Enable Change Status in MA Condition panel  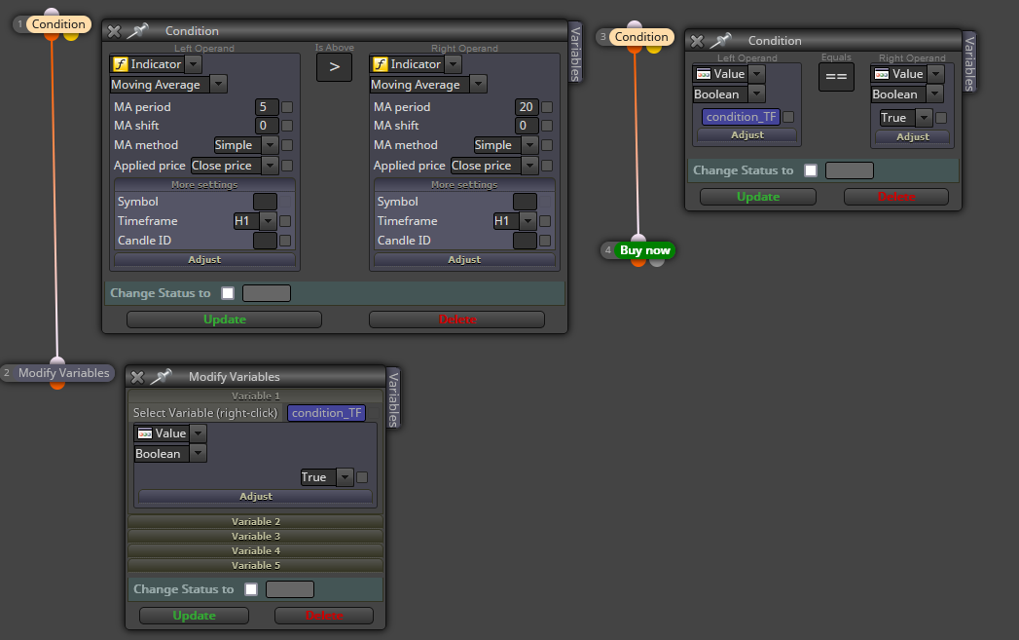tap(228, 293)
